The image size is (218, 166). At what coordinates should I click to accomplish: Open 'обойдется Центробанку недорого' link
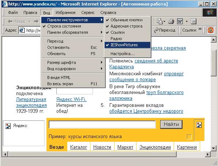pos(146,111)
